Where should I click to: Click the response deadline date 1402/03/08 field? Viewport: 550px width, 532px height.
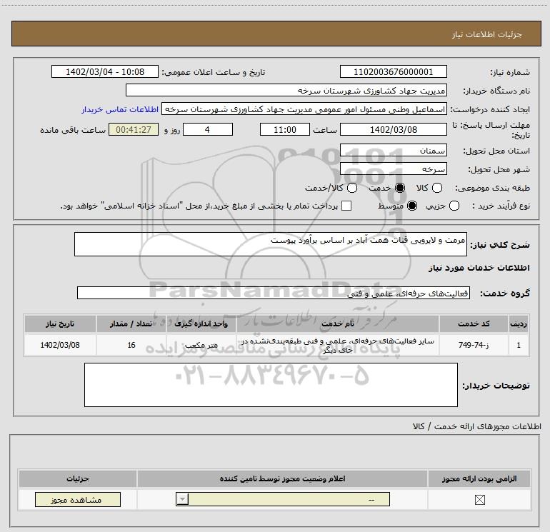click(393, 129)
